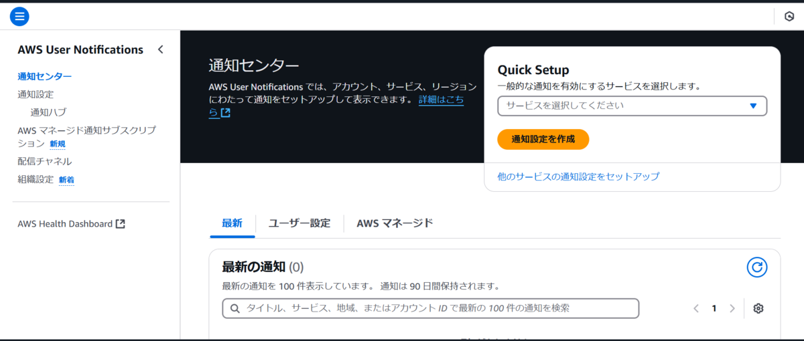Click the notifications search input field
Image resolution: width=804 pixels, height=341 pixels.
[x=431, y=308]
